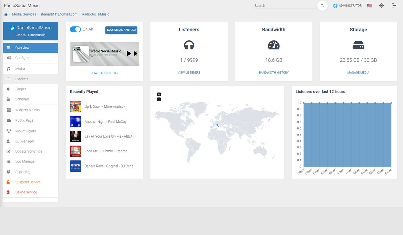Viewport: 403px width, 235px height.
Task: Click Media Services breadcrumb link
Action: (x=24, y=14)
